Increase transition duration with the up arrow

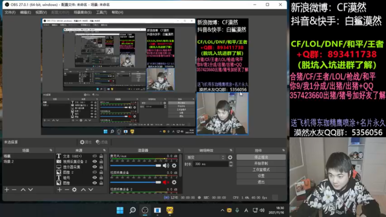click(231, 163)
